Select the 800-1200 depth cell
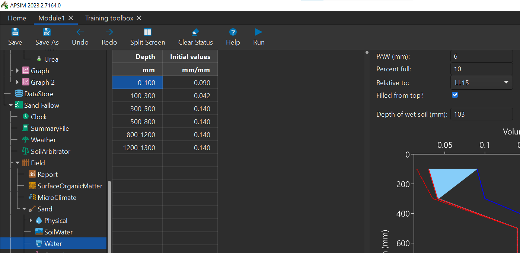The image size is (520, 253). (137, 134)
